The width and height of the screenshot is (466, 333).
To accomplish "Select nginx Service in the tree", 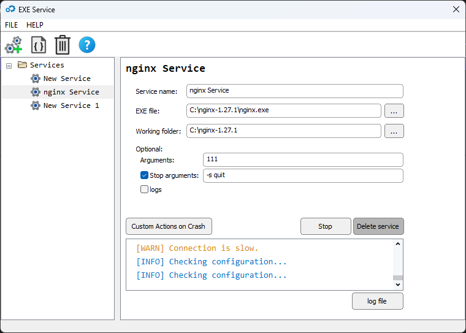I will click(x=71, y=92).
